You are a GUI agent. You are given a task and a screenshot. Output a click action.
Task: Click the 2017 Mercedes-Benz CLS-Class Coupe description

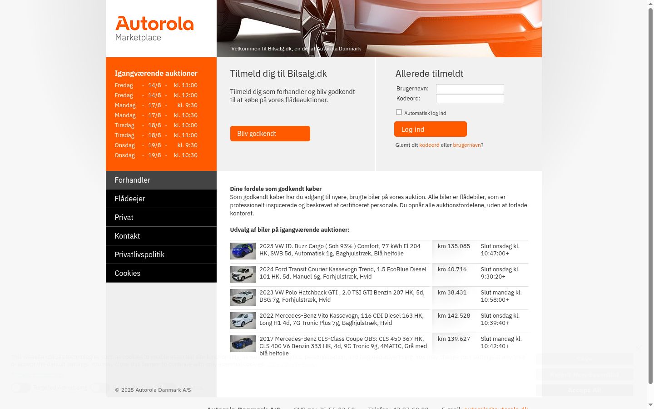(343, 346)
